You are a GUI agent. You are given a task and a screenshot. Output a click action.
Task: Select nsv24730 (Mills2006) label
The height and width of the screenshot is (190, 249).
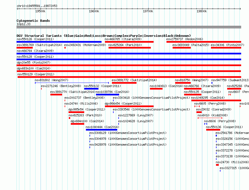(232, 162)
